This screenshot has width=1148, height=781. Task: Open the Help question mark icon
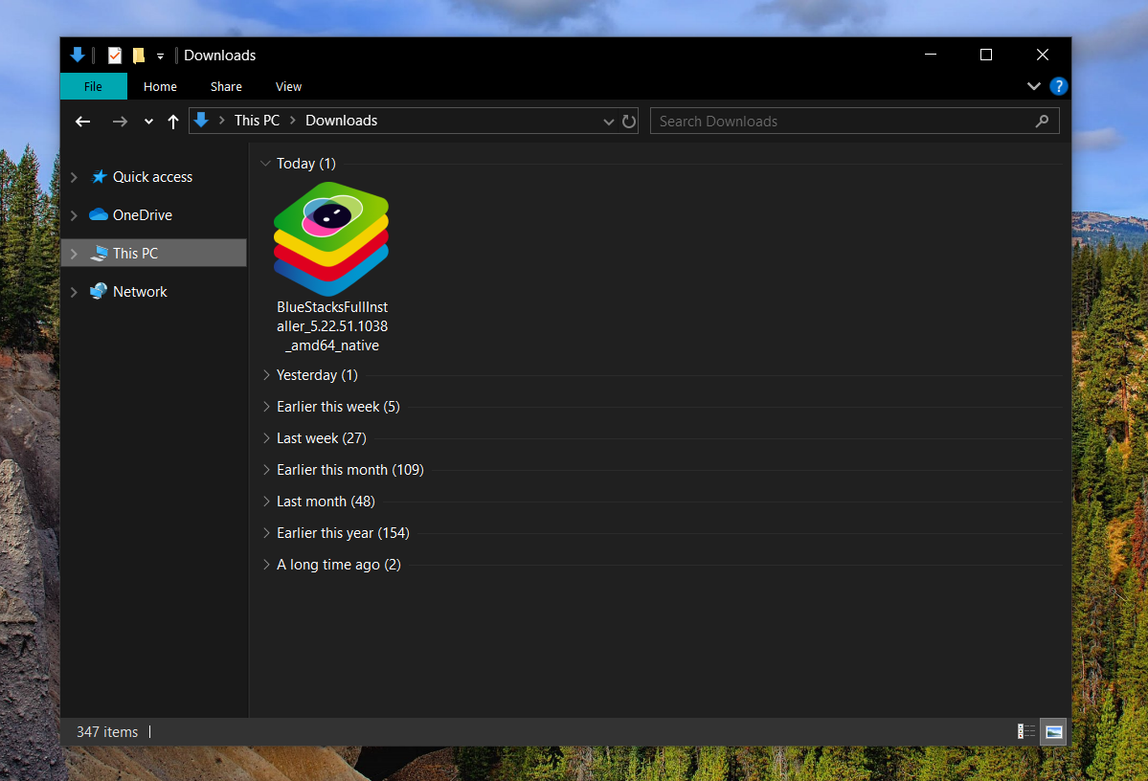(x=1058, y=86)
